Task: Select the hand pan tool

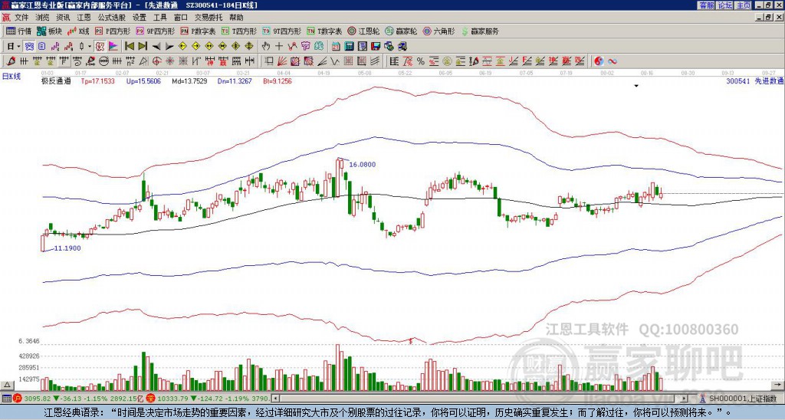Action: pyautogui.click(x=265, y=46)
